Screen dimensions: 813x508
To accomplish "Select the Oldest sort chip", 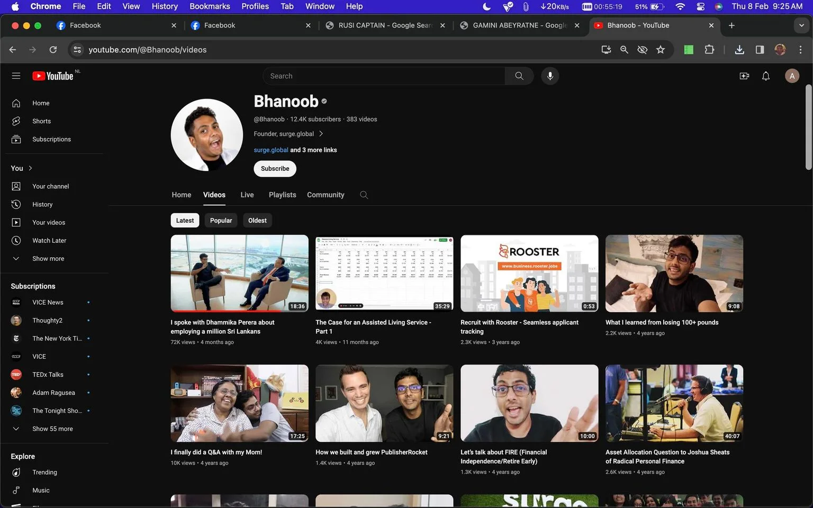I will pos(257,220).
